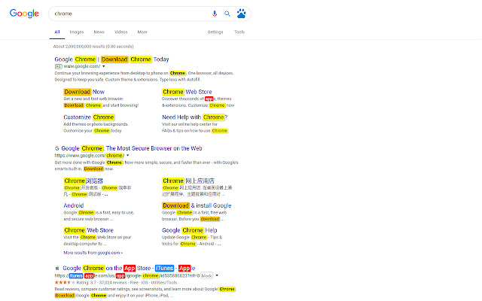The image size is (482, 301).
Task: Open the Customize Chrome sitelink
Action: point(89,117)
